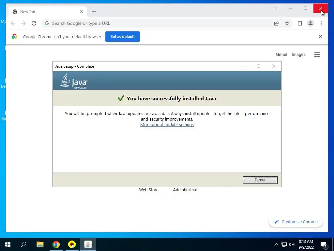
Task: Click Set as default browser button
Action: tap(123, 37)
